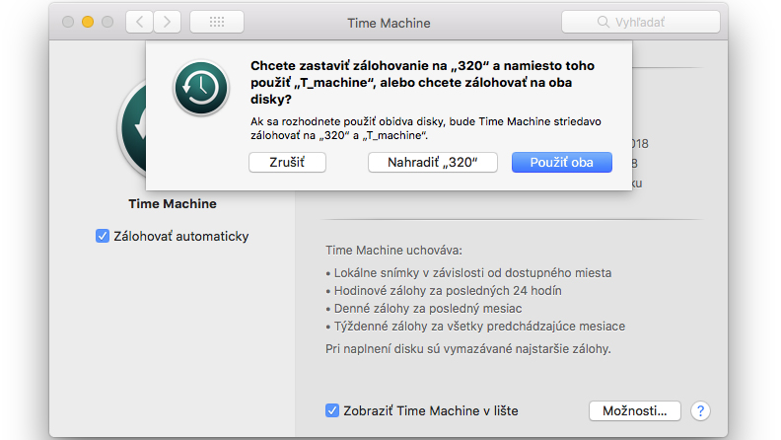Open the Možnosti... options
Image resolution: width=781 pixels, height=440 pixels.
coord(635,411)
